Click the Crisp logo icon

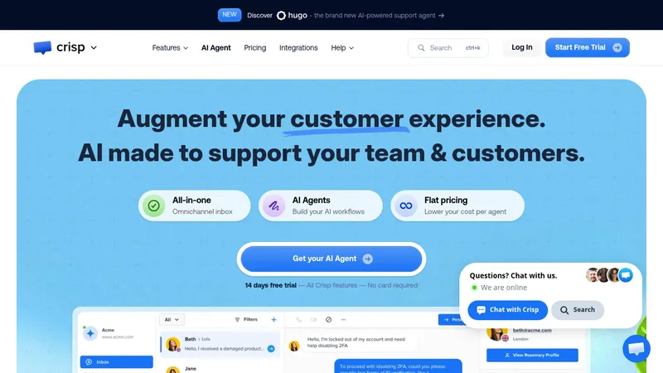click(x=42, y=47)
